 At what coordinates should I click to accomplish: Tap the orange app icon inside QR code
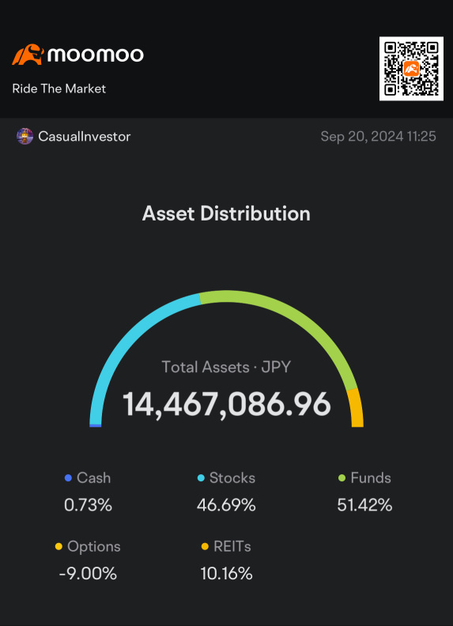pos(411,69)
